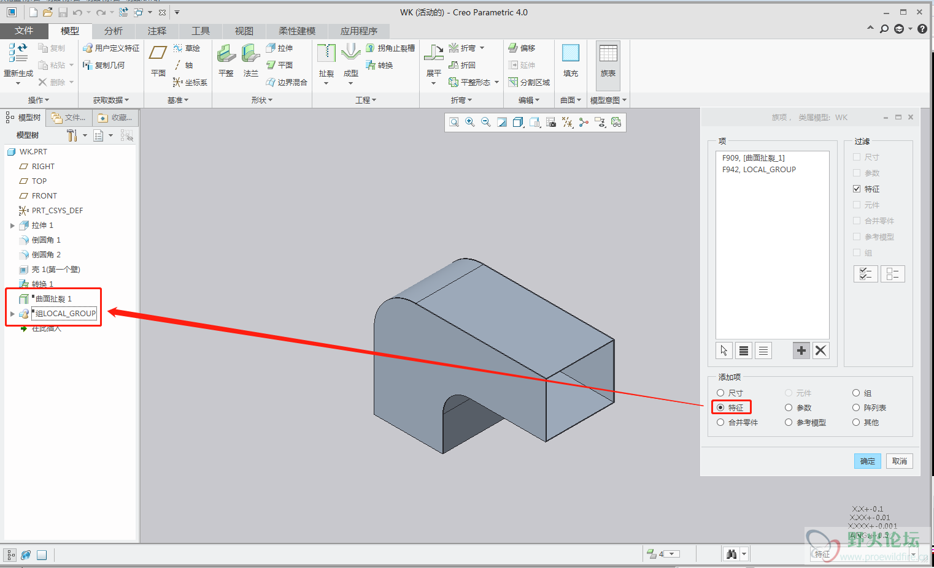934x568 pixels.
Task: Toggle the Feature (特征) filter checkbox
Action: click(x=857, y=189)
